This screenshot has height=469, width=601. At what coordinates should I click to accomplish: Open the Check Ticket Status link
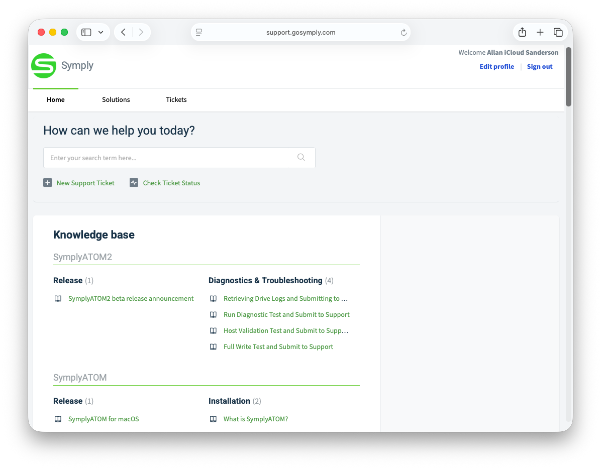(171, 183)
